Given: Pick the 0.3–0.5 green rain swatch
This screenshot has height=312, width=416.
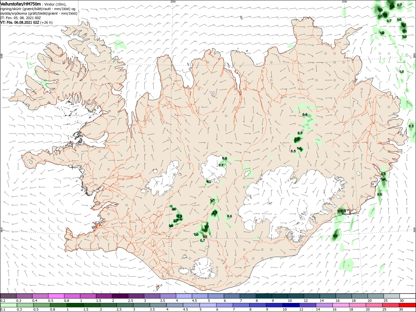Looking at the screenshot, I should [x=25, y=305].
